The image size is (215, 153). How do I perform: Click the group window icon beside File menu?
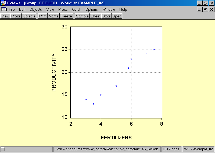4,9
